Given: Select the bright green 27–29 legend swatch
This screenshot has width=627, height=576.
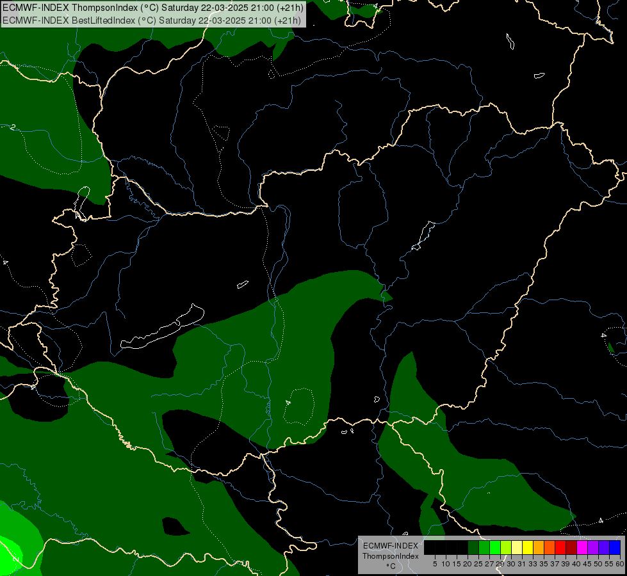Looking at the screenshot, I should coord(495,547).
